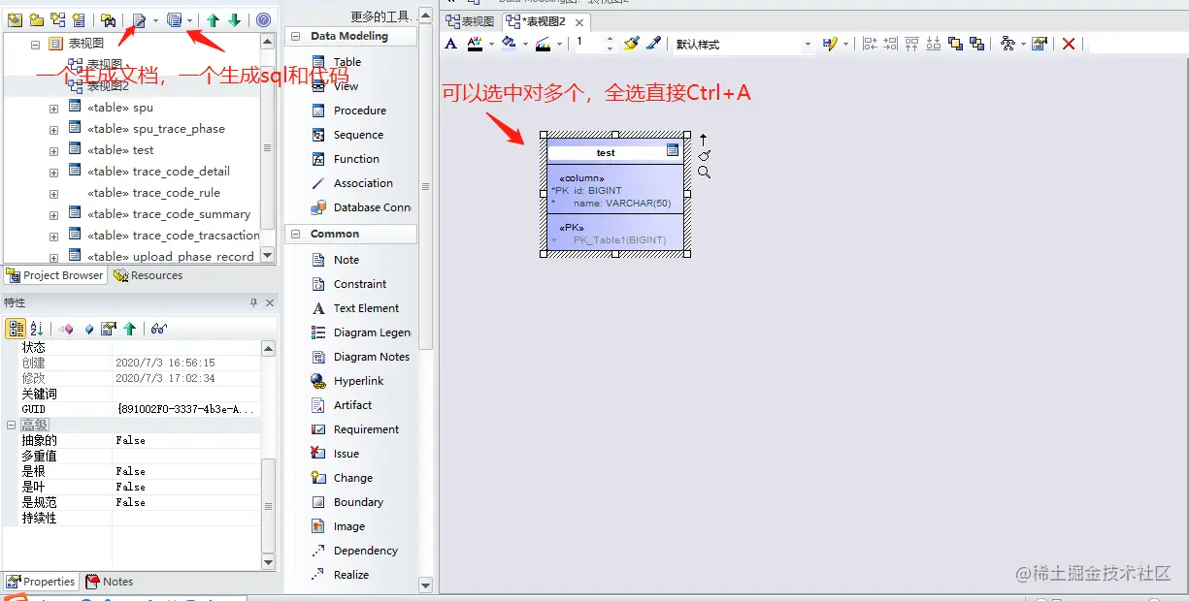
Task: Click send to back icon
Action: point(976,44)
